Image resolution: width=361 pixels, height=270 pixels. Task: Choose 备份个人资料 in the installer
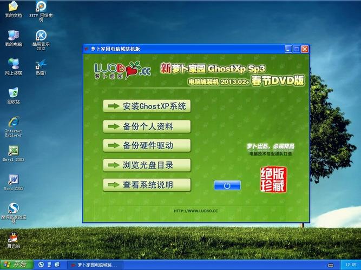coord(147,126)
